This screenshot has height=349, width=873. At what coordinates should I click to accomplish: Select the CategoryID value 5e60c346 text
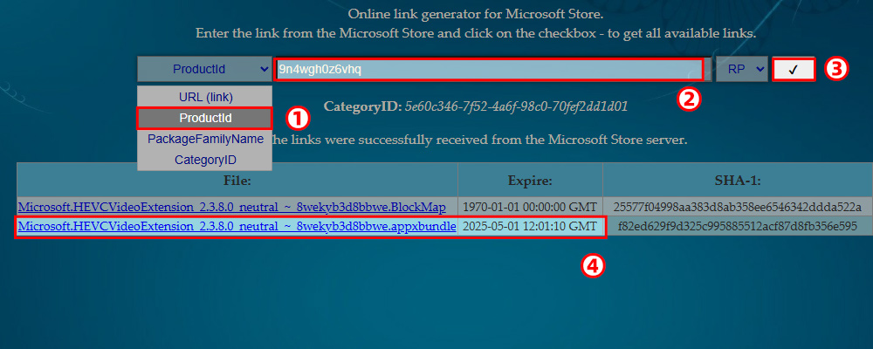(516, 106)
